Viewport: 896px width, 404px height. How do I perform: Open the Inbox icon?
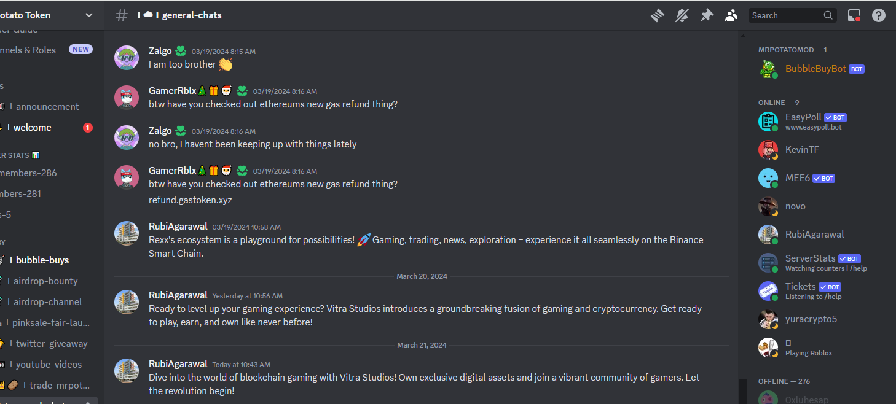click(x=854, y=15)
